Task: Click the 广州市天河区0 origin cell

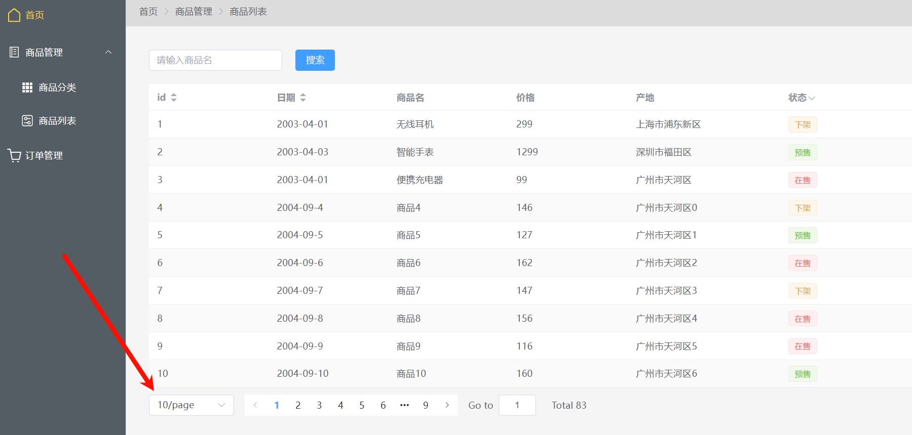Action: pyautogui.click(x=666, y=208)
